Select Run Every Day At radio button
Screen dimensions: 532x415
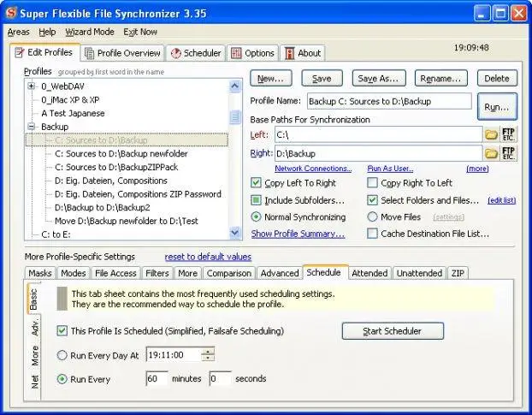[x=62, y=355]
